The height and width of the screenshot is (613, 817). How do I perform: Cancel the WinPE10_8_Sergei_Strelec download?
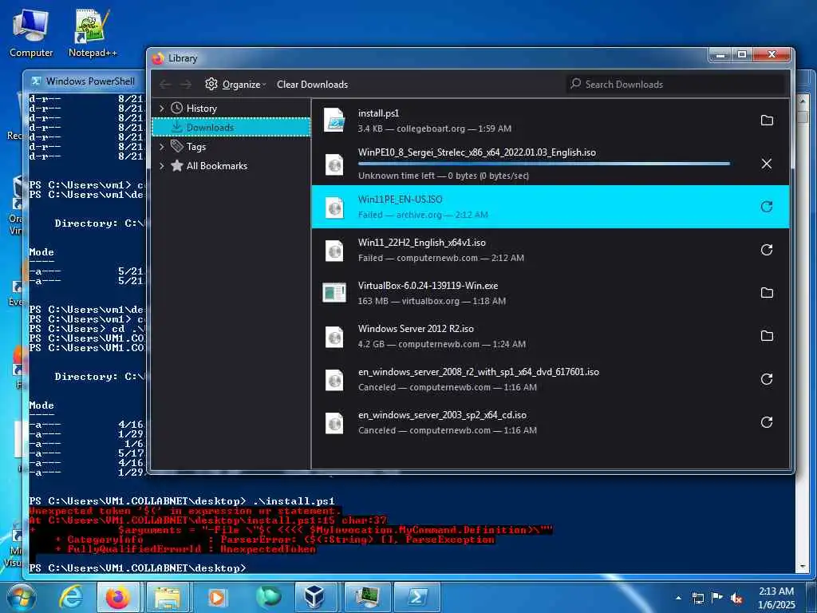click(x=767, y=164)
